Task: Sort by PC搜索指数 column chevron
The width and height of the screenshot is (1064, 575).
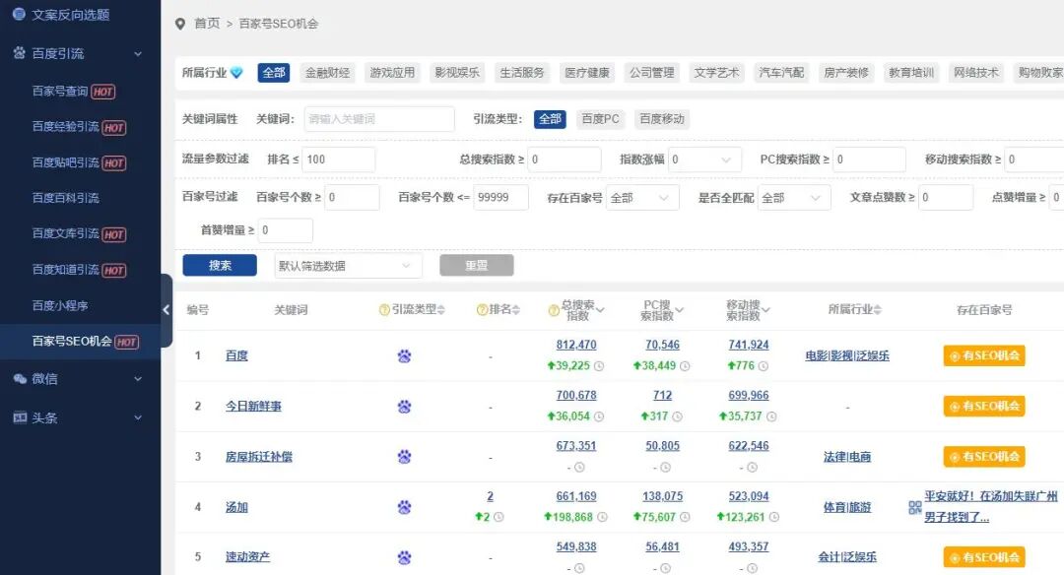Action: click(679, 310)
